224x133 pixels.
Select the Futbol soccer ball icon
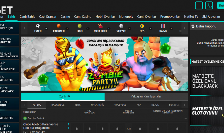point(38,26)
